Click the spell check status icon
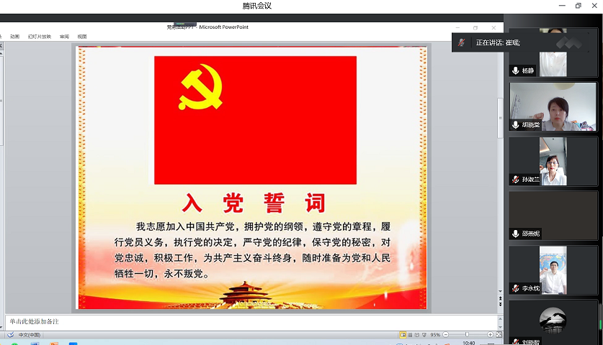Image resolution: width=603 pixels, height=345 pixels. coord(10,335)
